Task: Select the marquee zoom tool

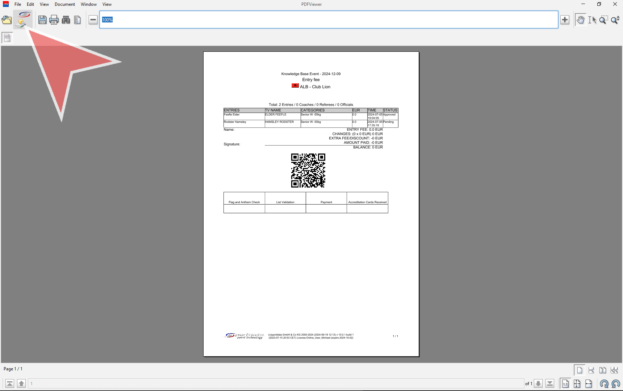Action: click(x=603, y=20)
